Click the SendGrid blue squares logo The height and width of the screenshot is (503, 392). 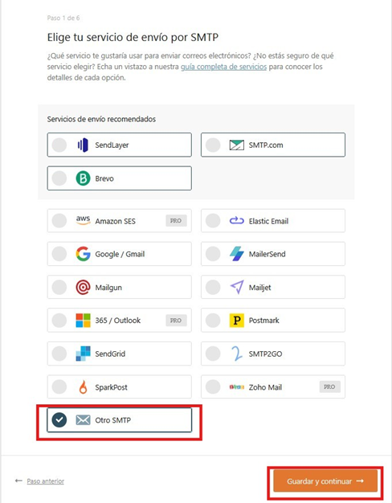(x=83, y=354)
